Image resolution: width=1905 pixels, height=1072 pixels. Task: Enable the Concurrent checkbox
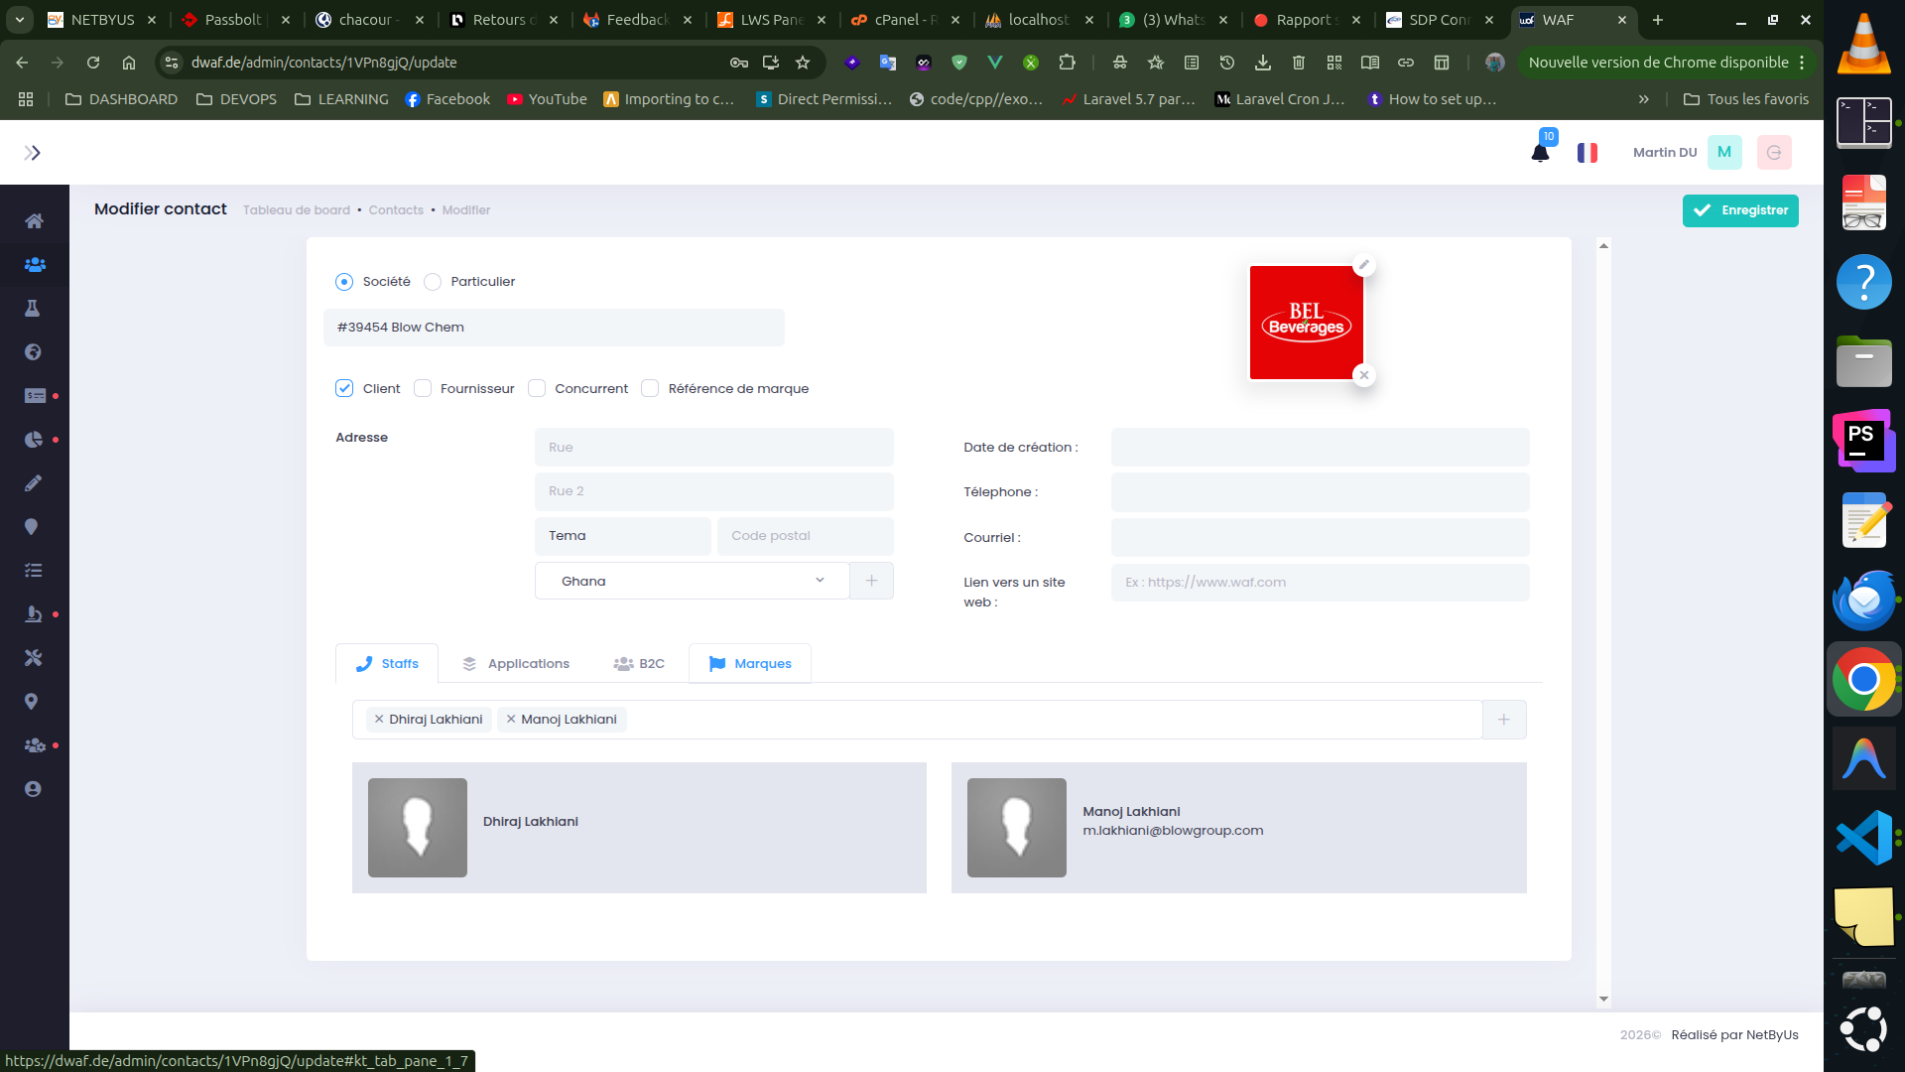[537, 388]
